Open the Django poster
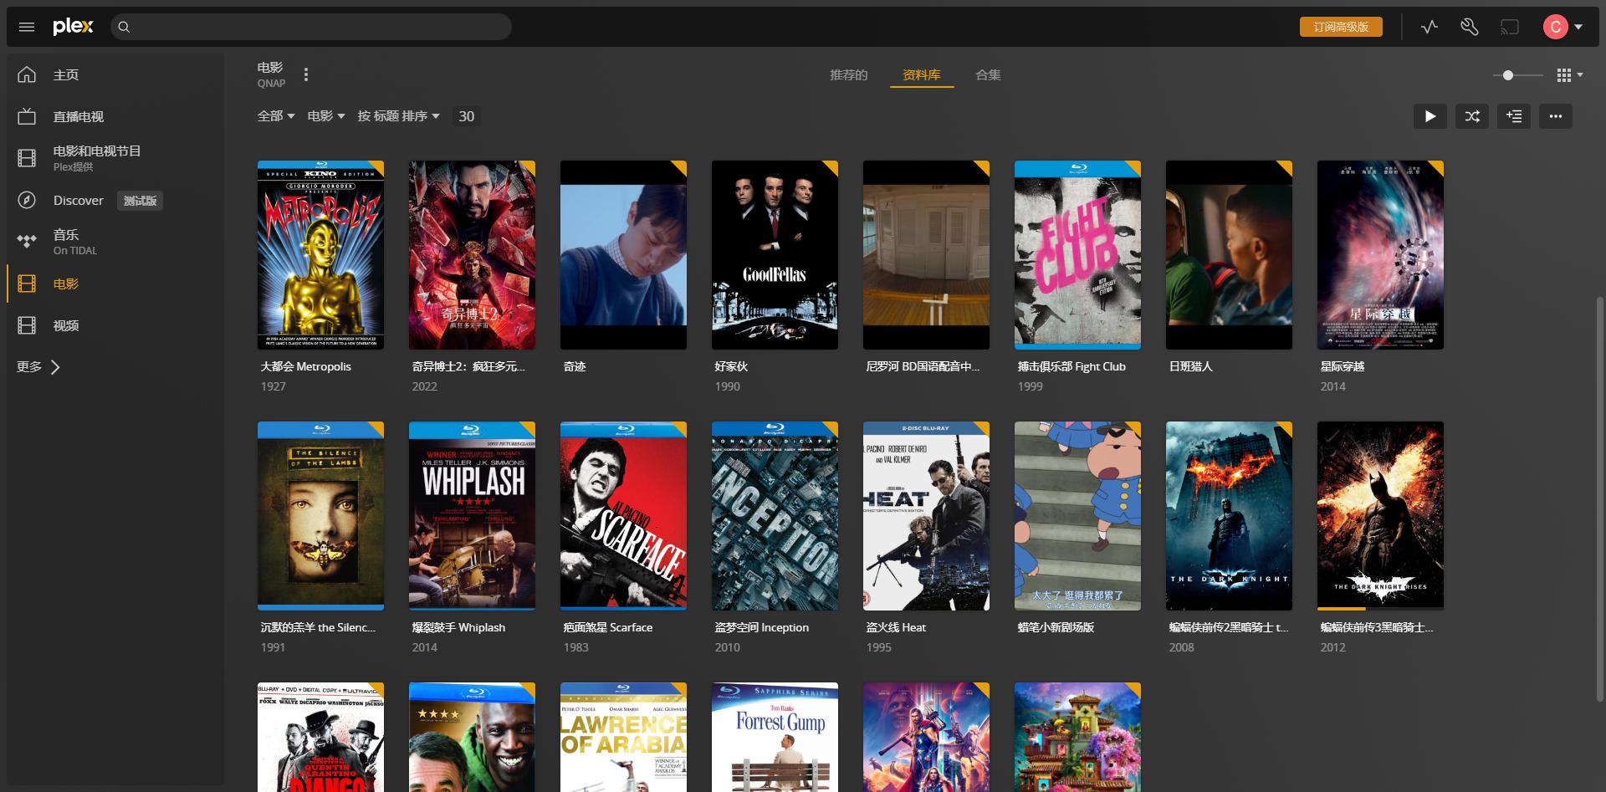Viewport: 1606px width, 792px height. [x=320, y=737]
